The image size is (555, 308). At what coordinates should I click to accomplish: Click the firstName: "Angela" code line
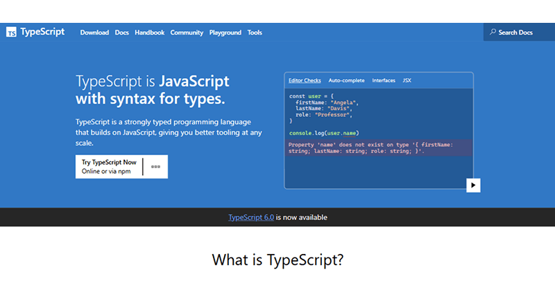click(327, 102)
